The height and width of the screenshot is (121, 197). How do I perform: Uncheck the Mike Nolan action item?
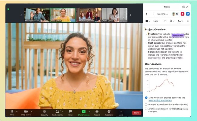pos(146,98)
